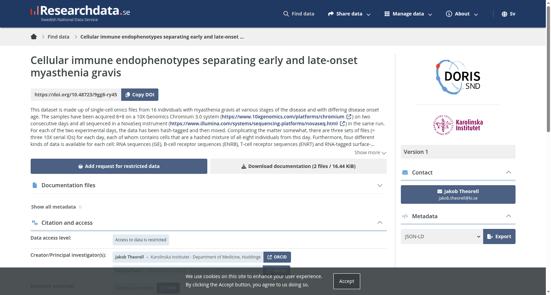
Task: Click the About info icon
Action: (449, 14)
